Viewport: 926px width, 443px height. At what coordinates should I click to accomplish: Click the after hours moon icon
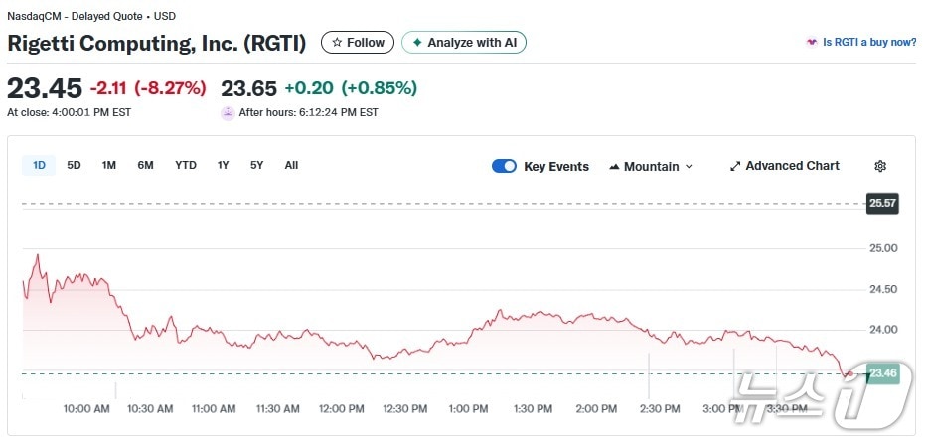[x=228, y=113]
